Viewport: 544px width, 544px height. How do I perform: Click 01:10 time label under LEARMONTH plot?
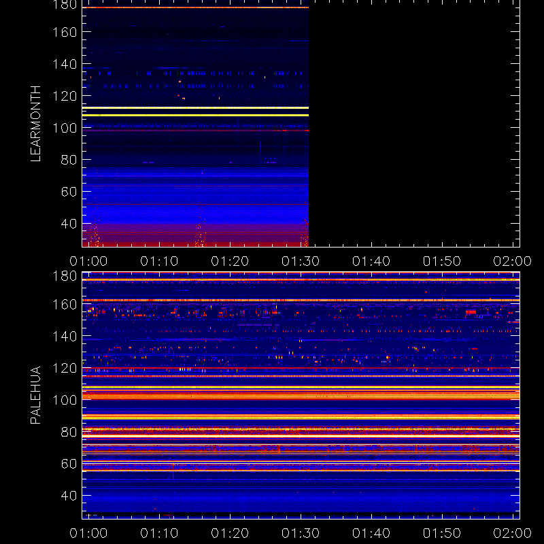[x=159, y=261]
